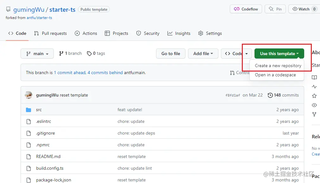320x183 pixels.
Task: Click the file icon beside .gitignore
Action: tap(28, 133)
